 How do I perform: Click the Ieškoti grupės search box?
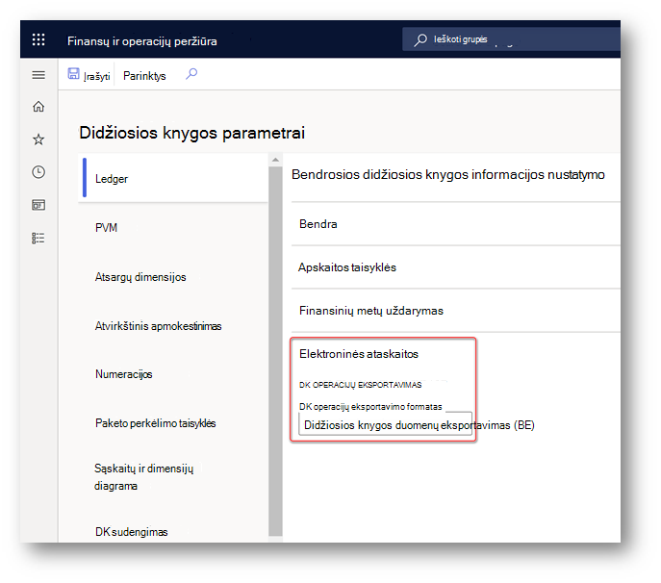pos(511,39)
